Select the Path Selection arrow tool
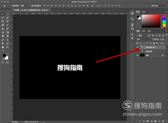 point(3,43)
